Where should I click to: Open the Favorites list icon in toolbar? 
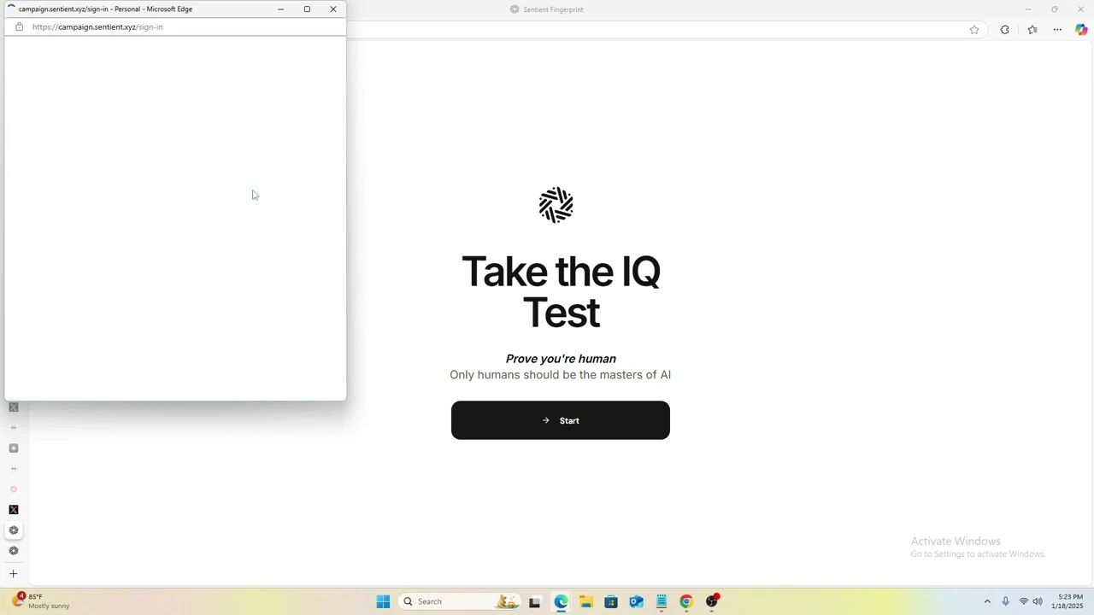1032,30
